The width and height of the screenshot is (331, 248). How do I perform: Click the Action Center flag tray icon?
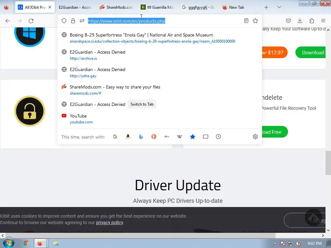(x=283, y=243)
